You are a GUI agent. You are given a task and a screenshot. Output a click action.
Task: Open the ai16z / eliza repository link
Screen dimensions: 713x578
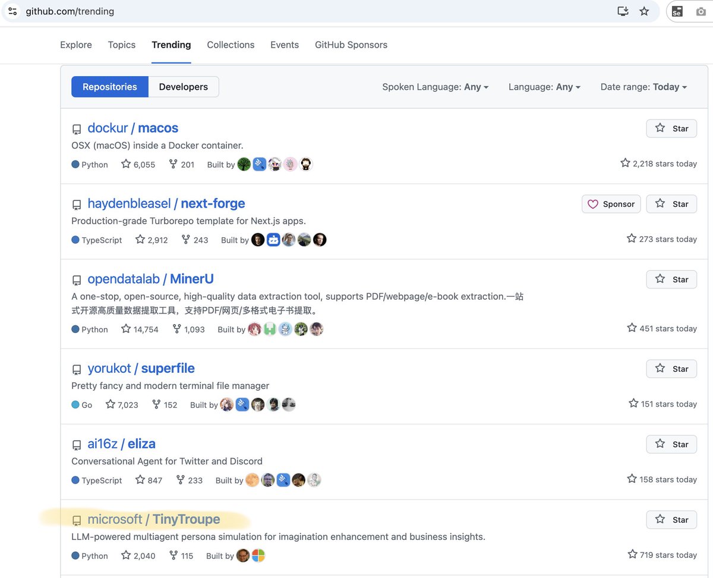[x=122, y=444]
